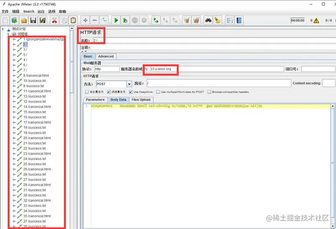
Task: Click Start no pauses icon
Action: click(x=125, y=20)
